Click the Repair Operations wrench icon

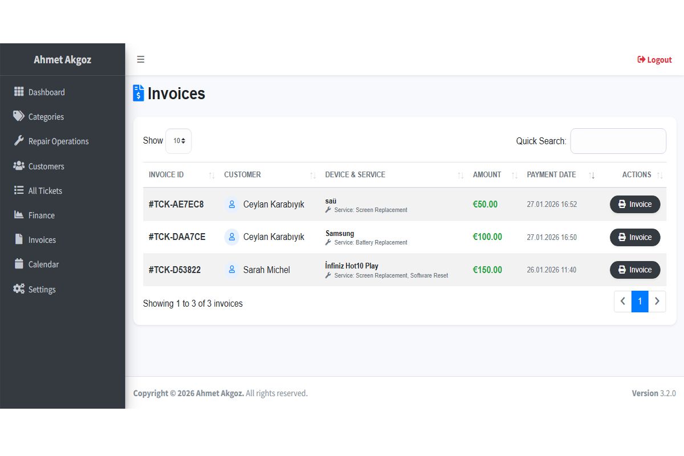[x=19, y=141]
